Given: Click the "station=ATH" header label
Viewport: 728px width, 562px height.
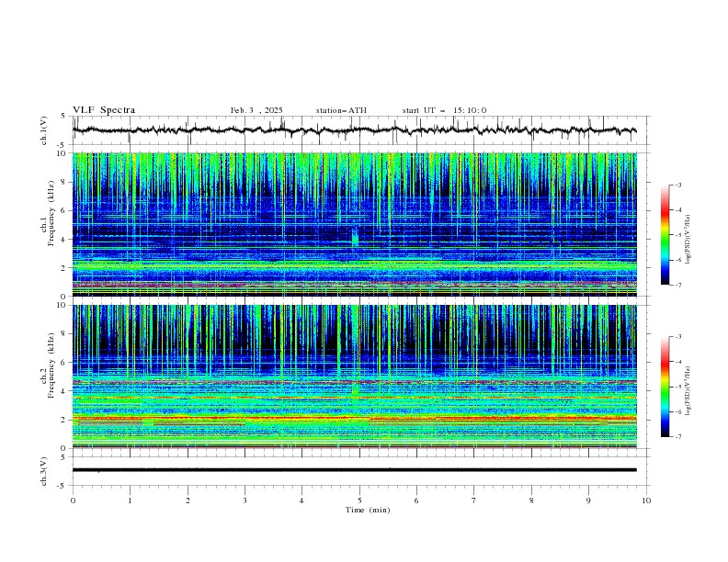Looking at the screenshot, I should coord(341,110).
